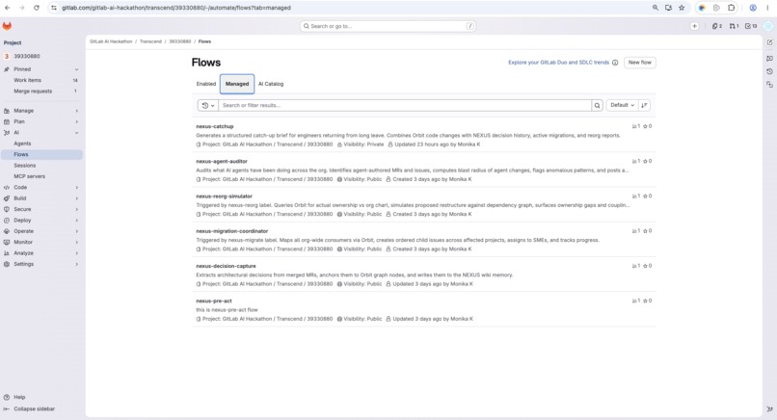The height and width of the screenshot is (420, 777).
Task: Click the browser forward arrow
Action: coord(22,8)
